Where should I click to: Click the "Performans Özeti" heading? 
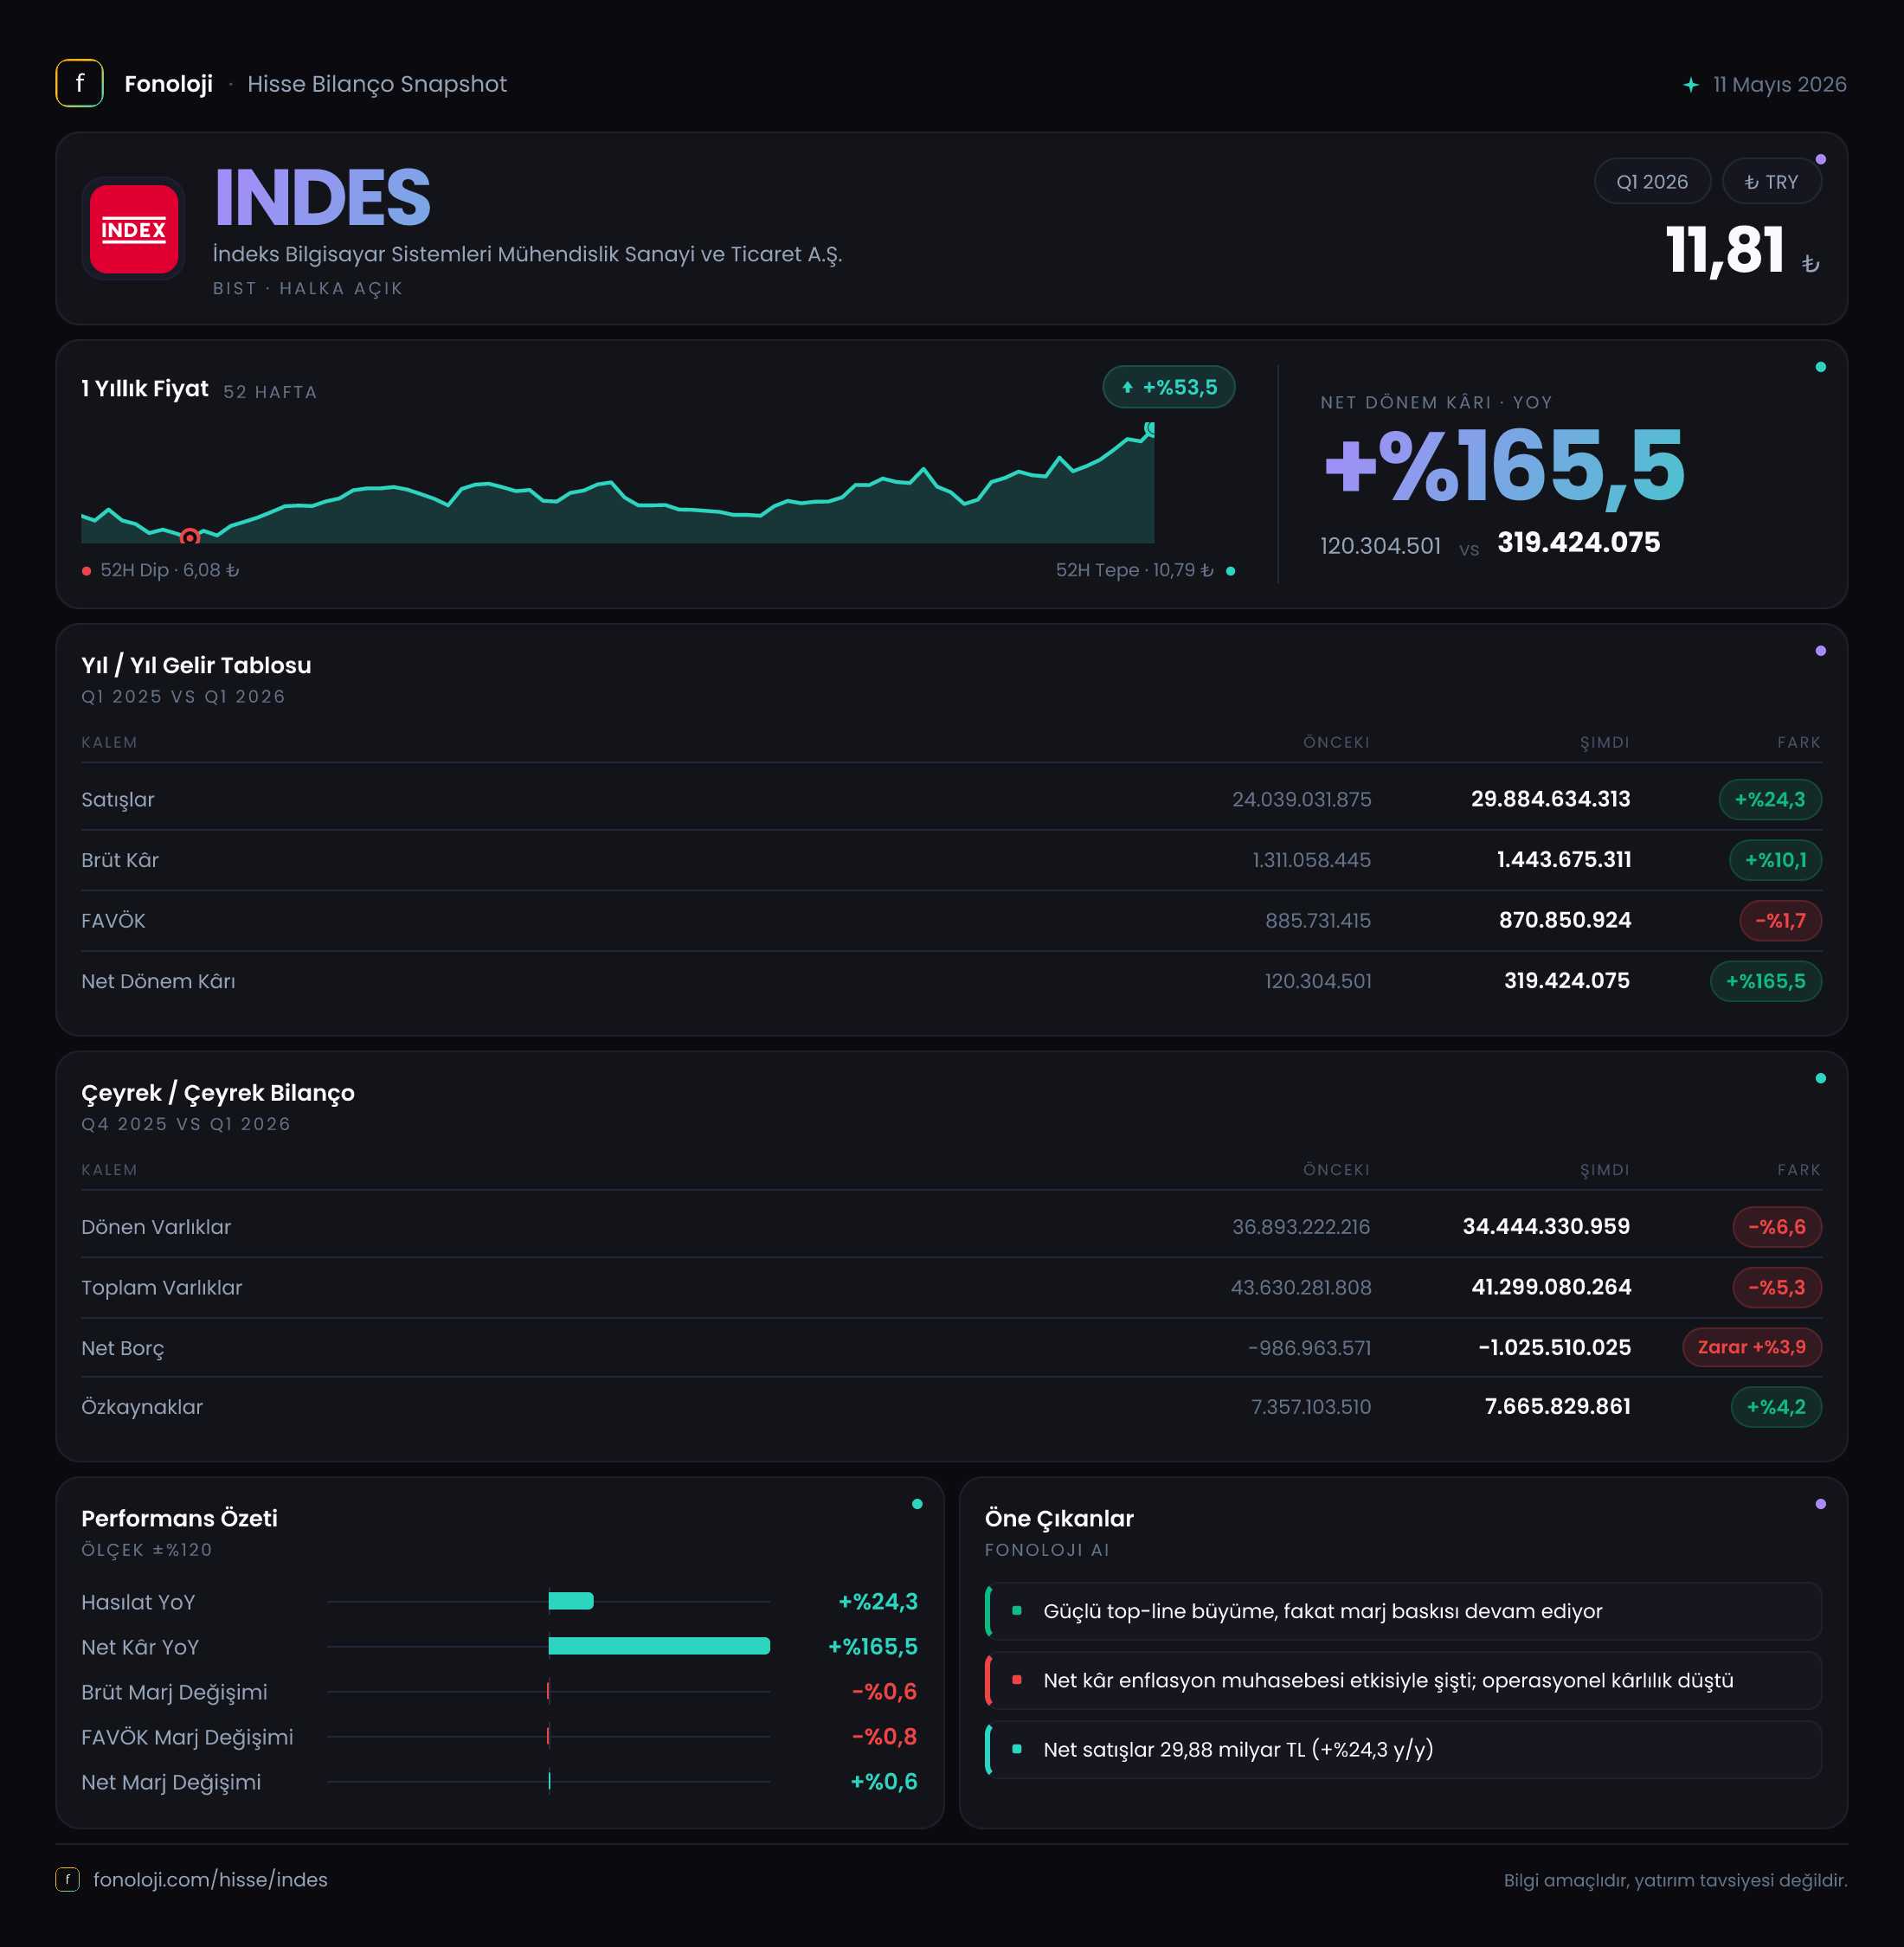(x=179, y=1518)
